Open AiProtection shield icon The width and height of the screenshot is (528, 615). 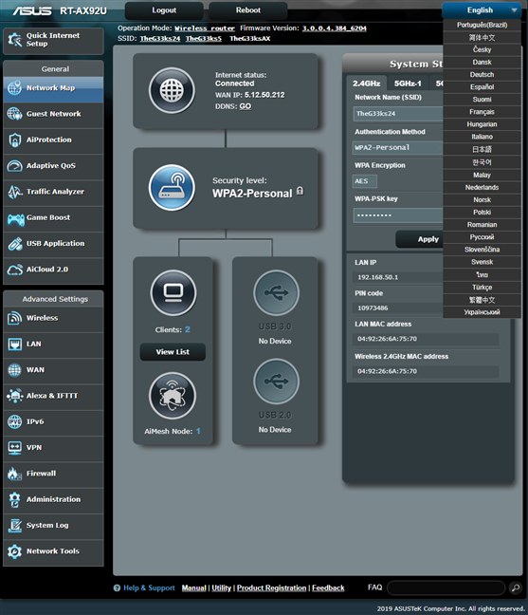14,140
